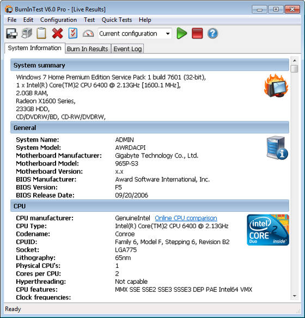Image resolution: width=305 pixels, height=318 pixels.
Task: Open the Help menu
Action: tap(145, 20)
